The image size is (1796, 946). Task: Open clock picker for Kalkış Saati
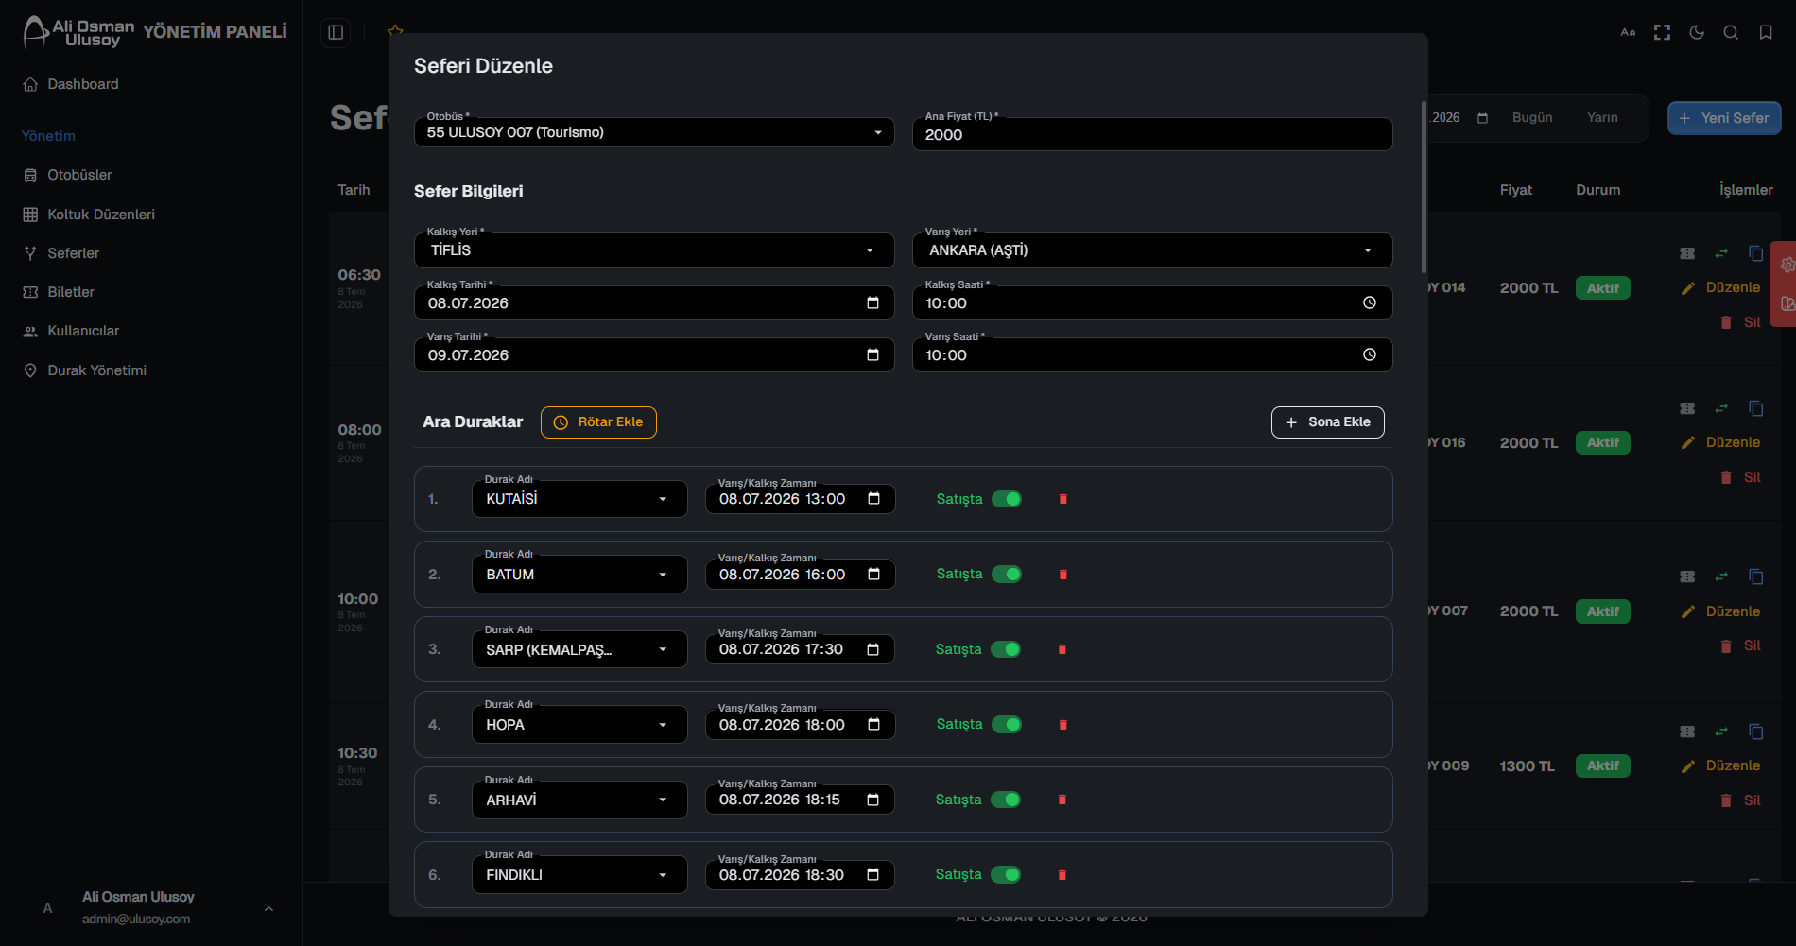[x=1369, y=302]
